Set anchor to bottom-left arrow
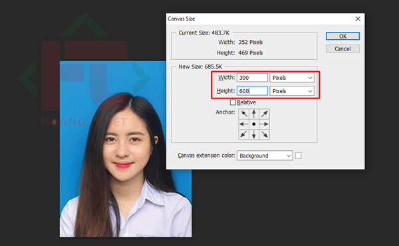Viewport: 399px width, 246px height. [243, 134]
